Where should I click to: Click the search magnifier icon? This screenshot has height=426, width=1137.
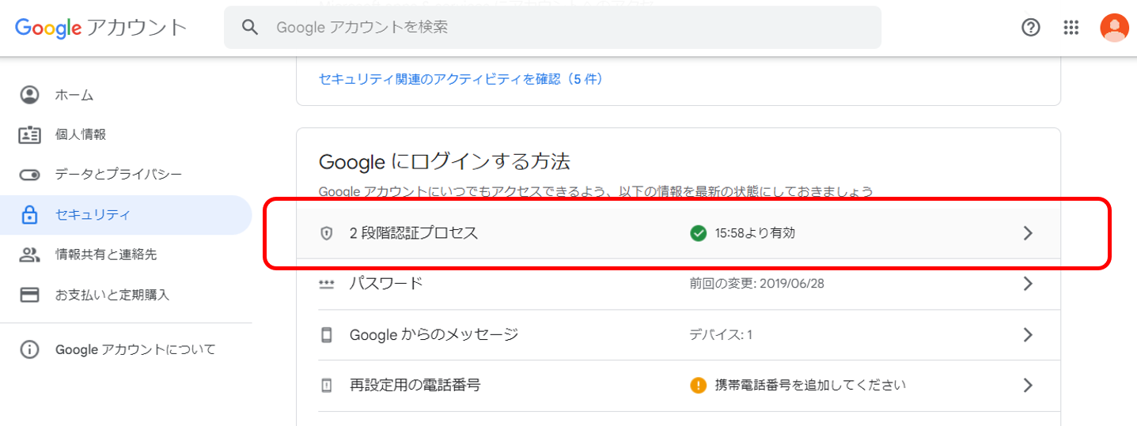coord(250,28)
